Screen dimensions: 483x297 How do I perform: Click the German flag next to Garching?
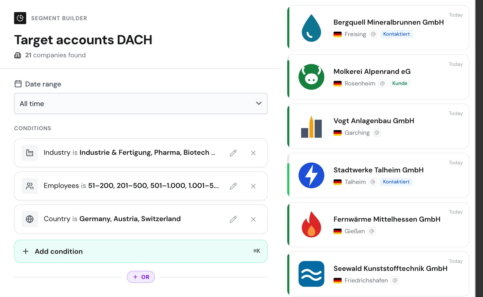click(x=337, y=133)
